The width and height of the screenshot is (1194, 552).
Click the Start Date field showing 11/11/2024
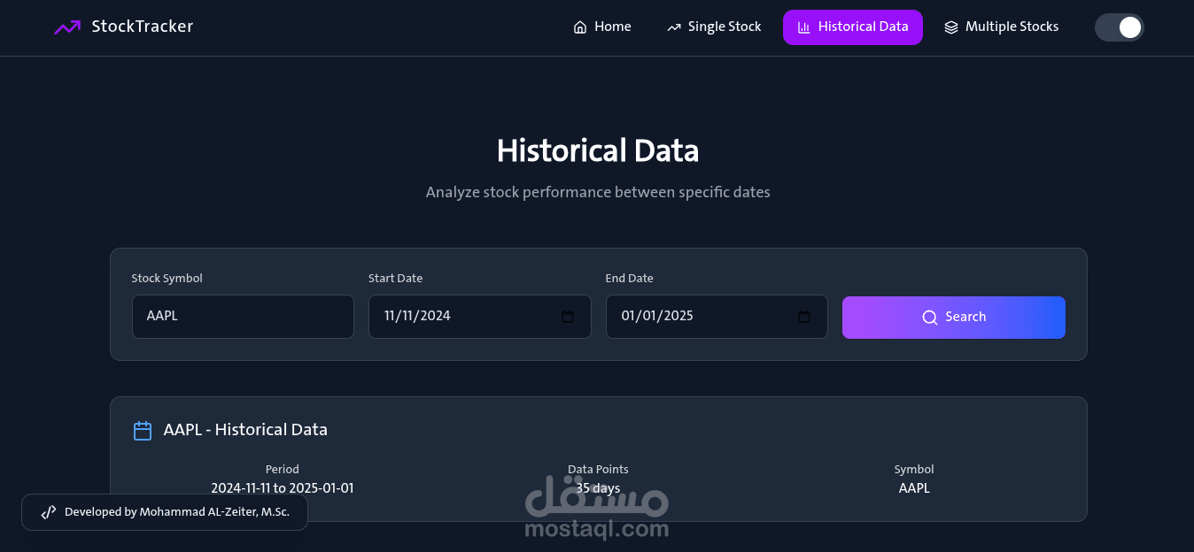pyautogui.click(x=461, y=317)
